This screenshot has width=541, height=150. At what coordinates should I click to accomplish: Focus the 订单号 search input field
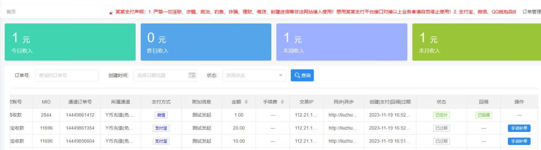coord(67,75)
